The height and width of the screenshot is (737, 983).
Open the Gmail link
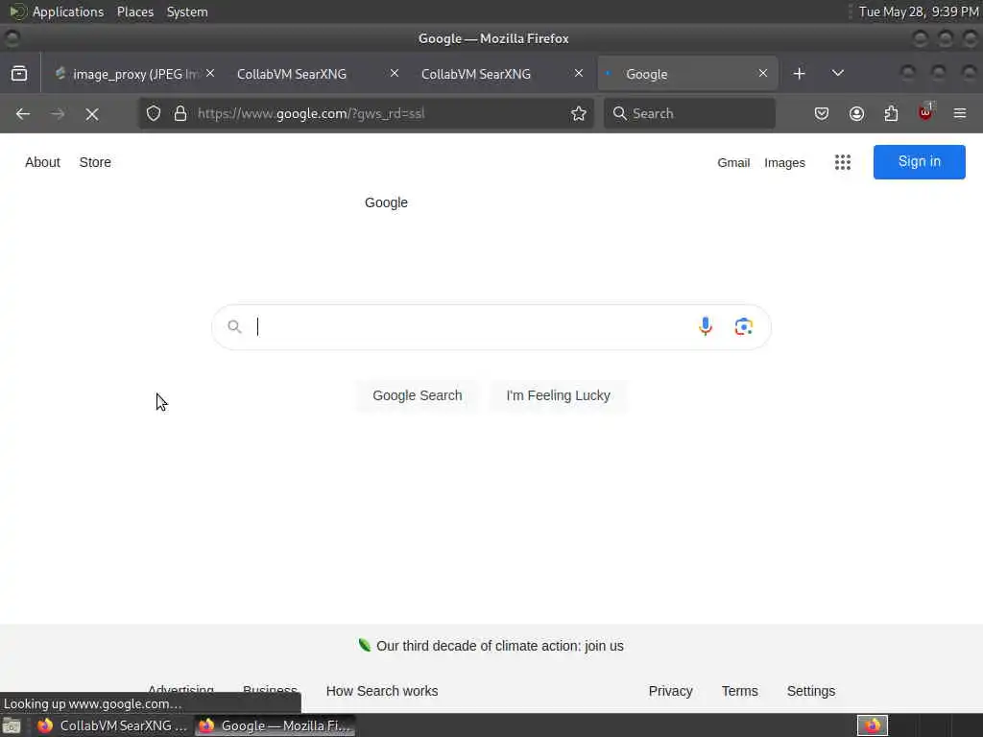point(733,163)
